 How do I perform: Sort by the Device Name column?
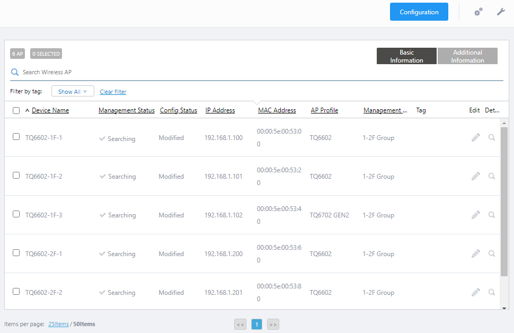50,110
